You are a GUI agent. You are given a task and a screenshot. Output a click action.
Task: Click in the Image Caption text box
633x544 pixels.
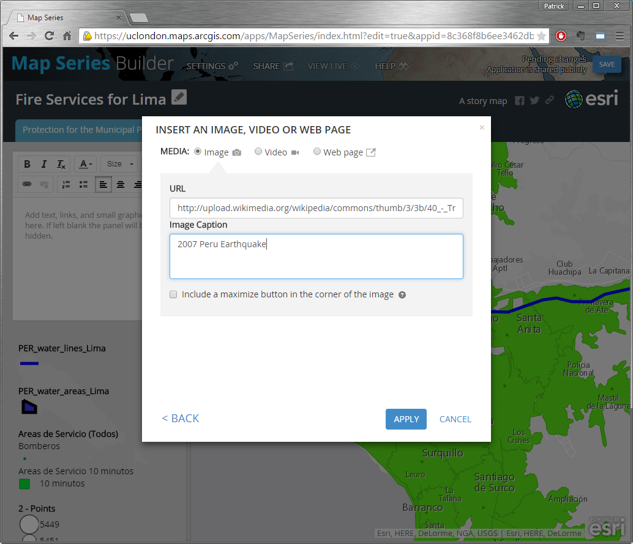316,256
